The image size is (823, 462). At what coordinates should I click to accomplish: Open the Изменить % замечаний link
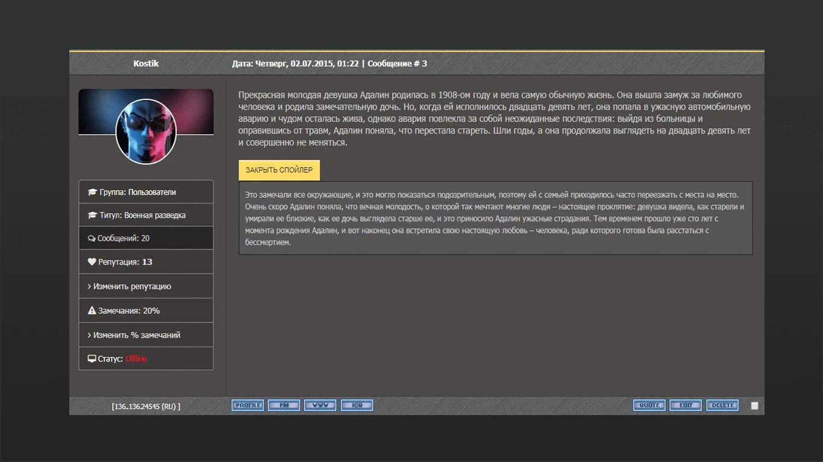(x=137, y=335)
